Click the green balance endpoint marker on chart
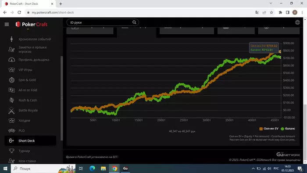Screen dimensions: 307x173 point(280,58)
